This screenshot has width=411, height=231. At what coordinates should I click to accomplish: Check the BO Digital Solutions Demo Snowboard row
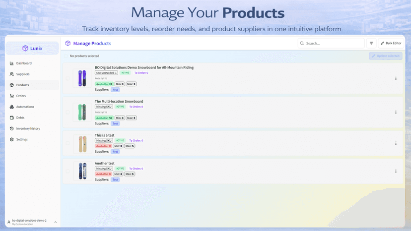[x=68, y=78]
